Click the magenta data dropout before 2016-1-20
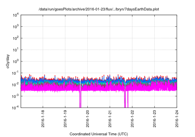Screen dimensions: 195x137 pos(80,99)
